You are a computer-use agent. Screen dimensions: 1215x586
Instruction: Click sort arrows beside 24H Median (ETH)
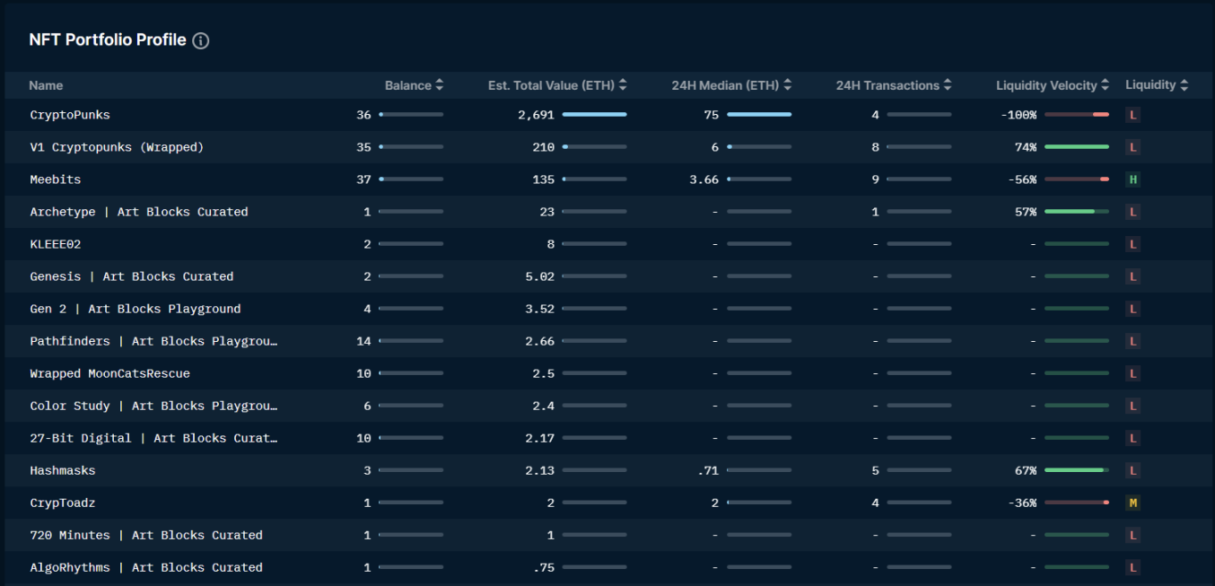787,85
